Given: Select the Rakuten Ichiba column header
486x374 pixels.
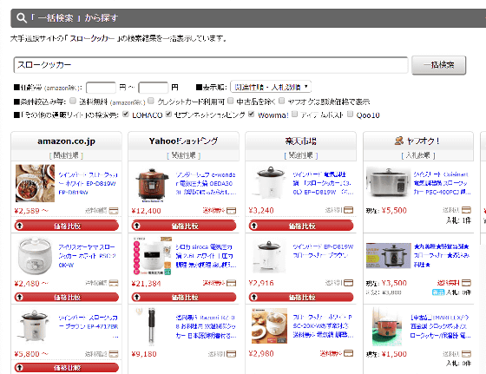Looking at the screenshot, I should [300, 141].
